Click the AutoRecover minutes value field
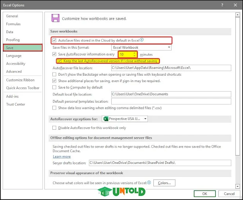The image size is (243, 200). (x=126, y=54)
